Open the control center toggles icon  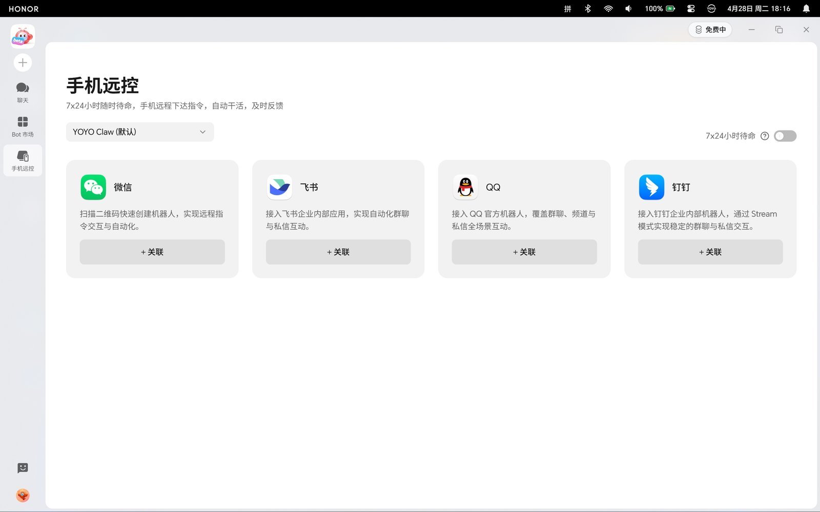click(691, 9)
